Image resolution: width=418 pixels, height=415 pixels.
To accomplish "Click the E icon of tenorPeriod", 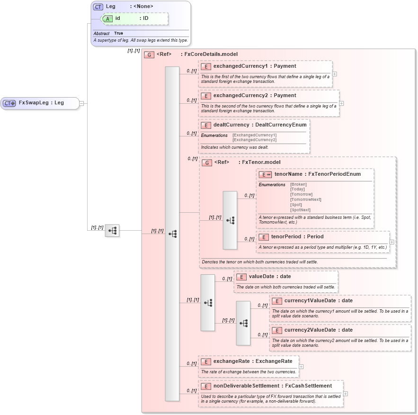I will pos(264,237).
